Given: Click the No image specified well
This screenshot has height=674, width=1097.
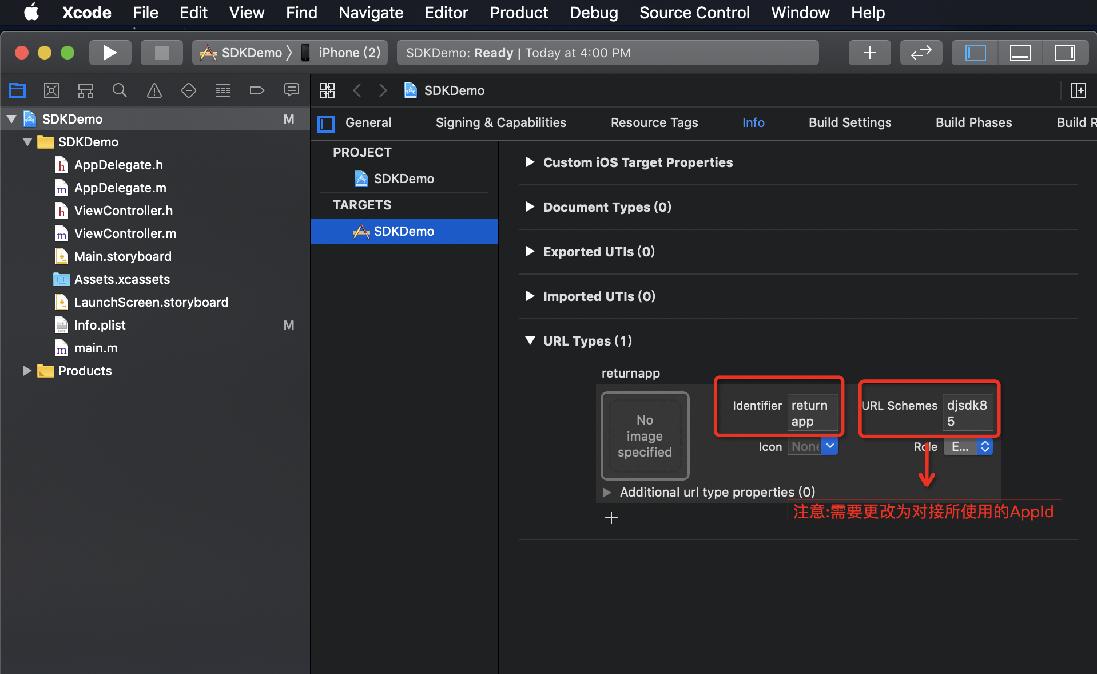Looking at the screenshot, I should 645,436.
